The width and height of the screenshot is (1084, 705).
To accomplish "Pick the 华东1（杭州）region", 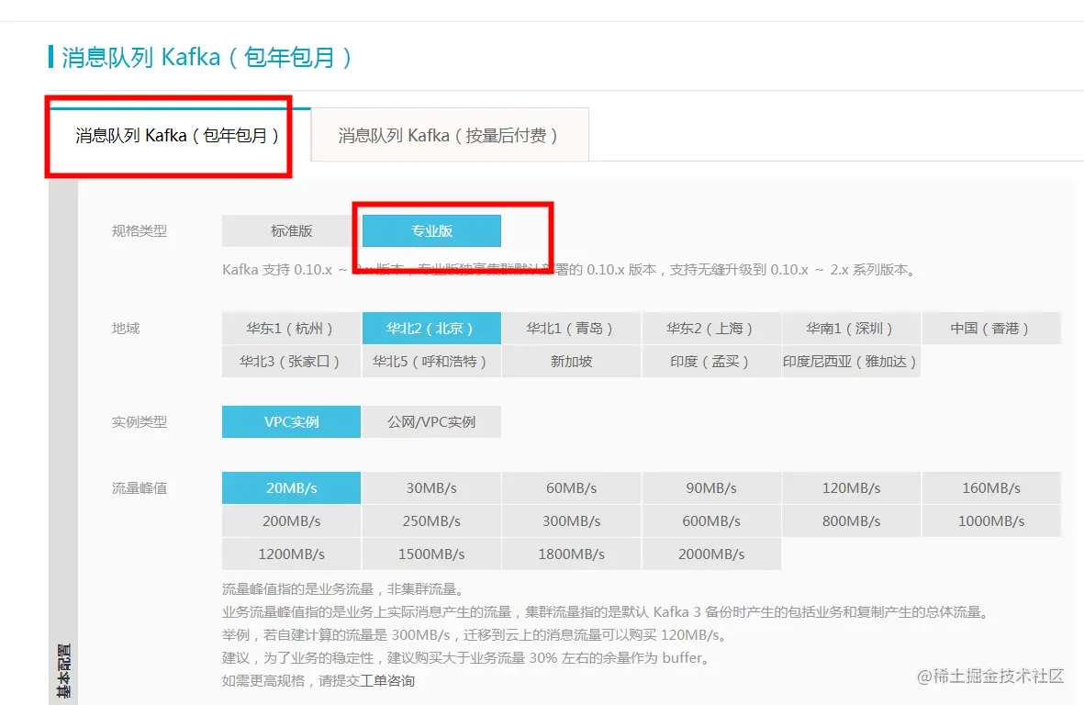I will (x=291, y=329).
